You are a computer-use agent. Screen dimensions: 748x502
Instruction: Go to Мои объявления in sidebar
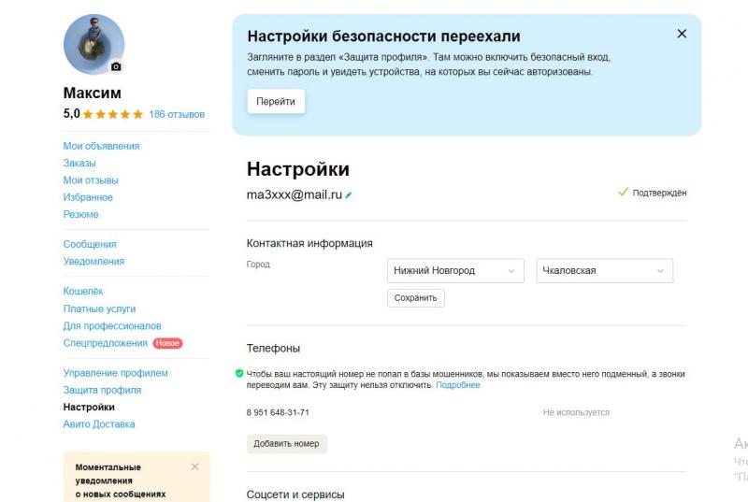tap(101, 146)
